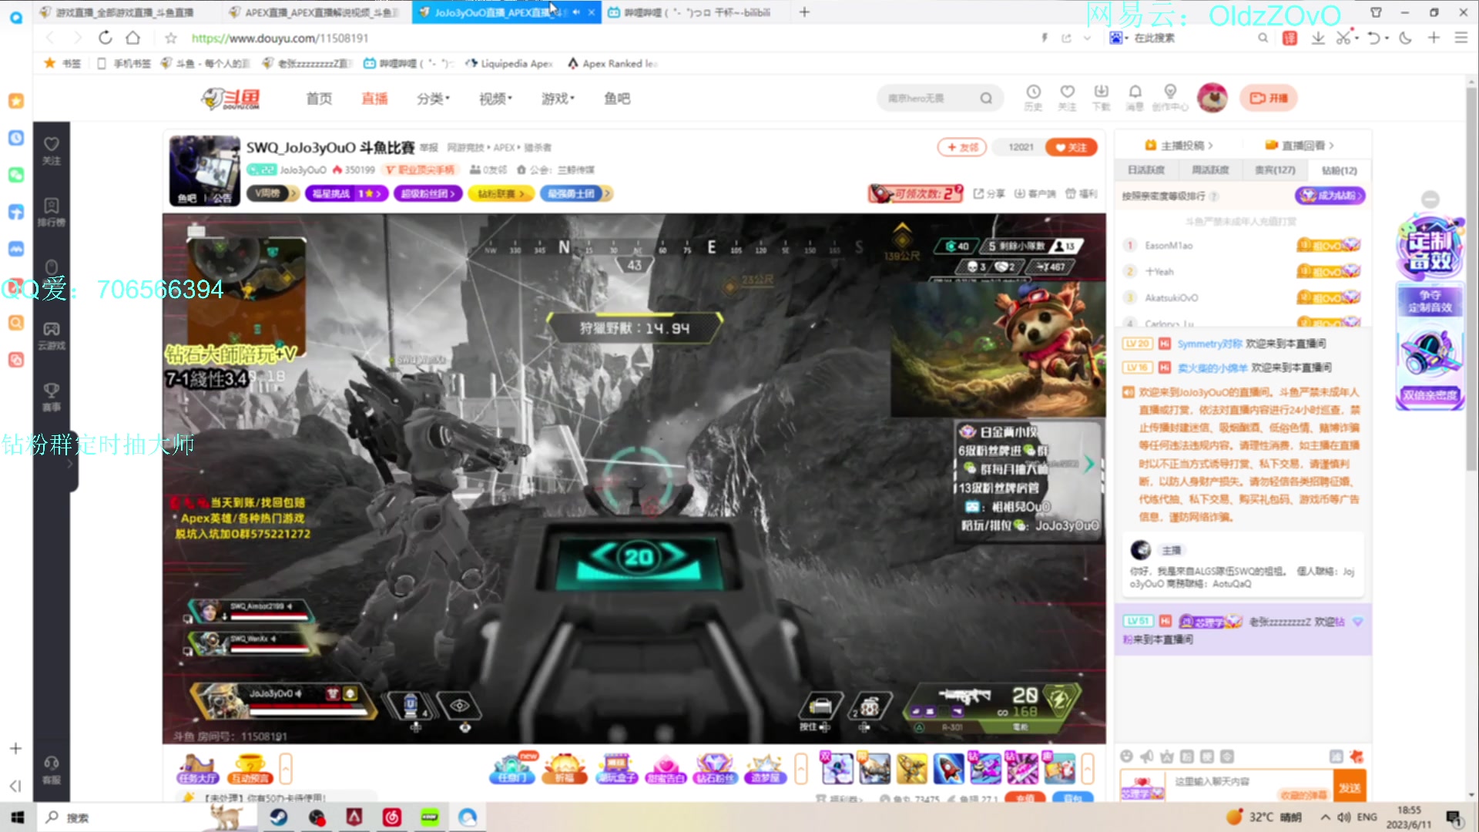Image resolution: width=1479 pixels, height=832 pixels.
Task: Collapse the floating widget with the minus button
Action: click(x=1430, y=200)
